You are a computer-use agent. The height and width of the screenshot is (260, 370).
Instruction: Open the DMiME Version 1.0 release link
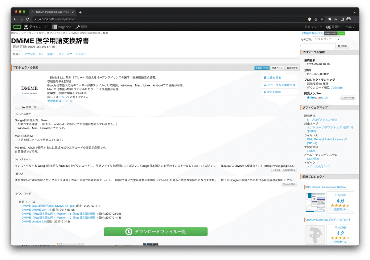pos(34,221)
